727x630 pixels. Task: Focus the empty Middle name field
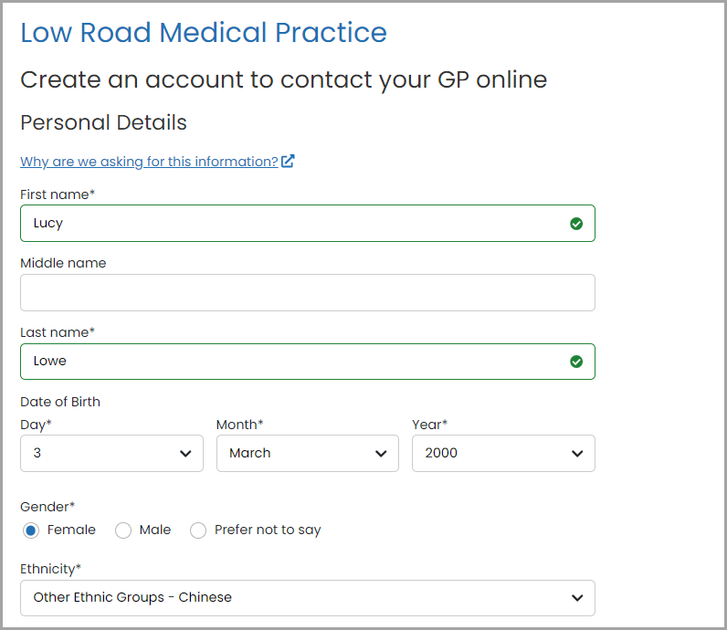(x=308, y=292)
